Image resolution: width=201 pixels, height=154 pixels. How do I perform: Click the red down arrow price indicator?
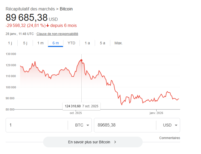click(48, 26)
